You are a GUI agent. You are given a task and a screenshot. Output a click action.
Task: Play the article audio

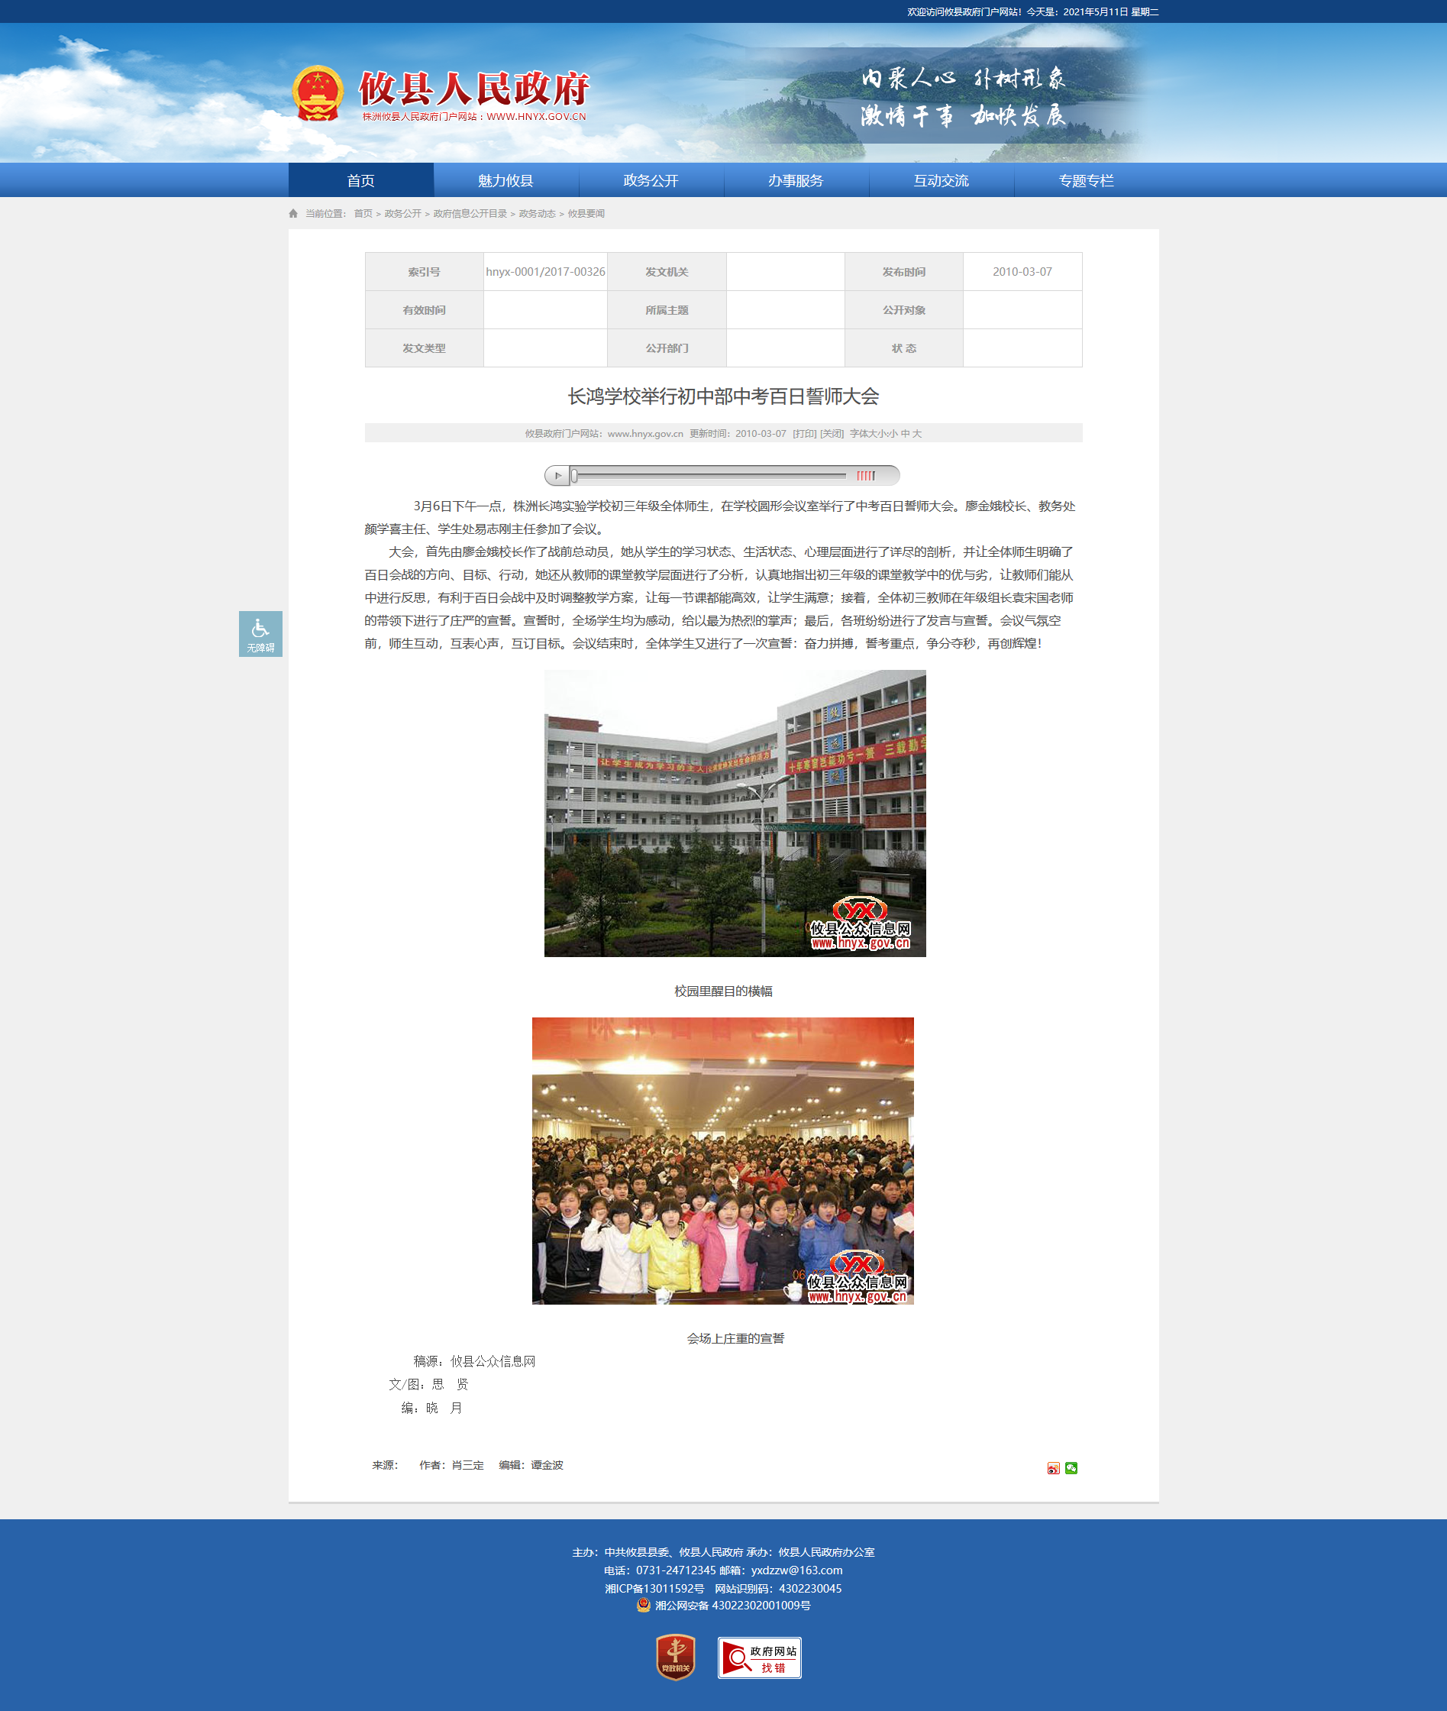[557, 475]
